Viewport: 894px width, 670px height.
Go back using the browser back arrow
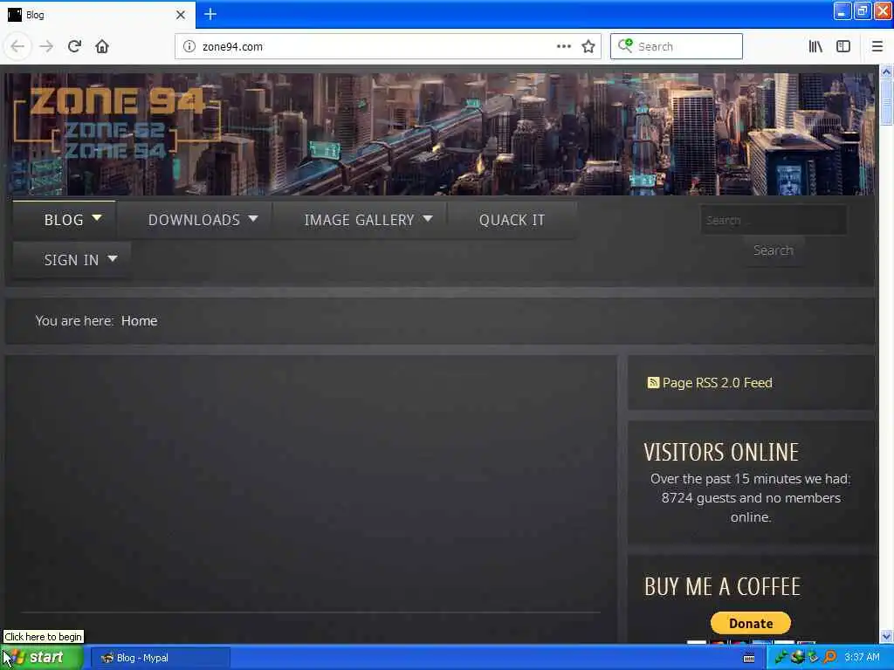point(17,47)
